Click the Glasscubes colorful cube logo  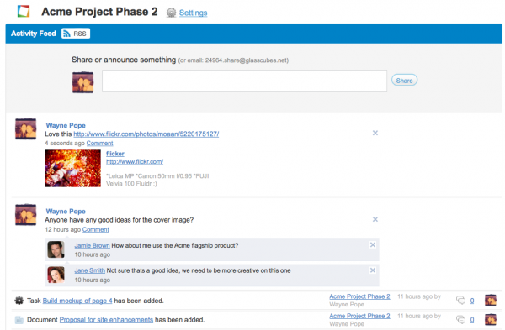(x=24, y=11)
